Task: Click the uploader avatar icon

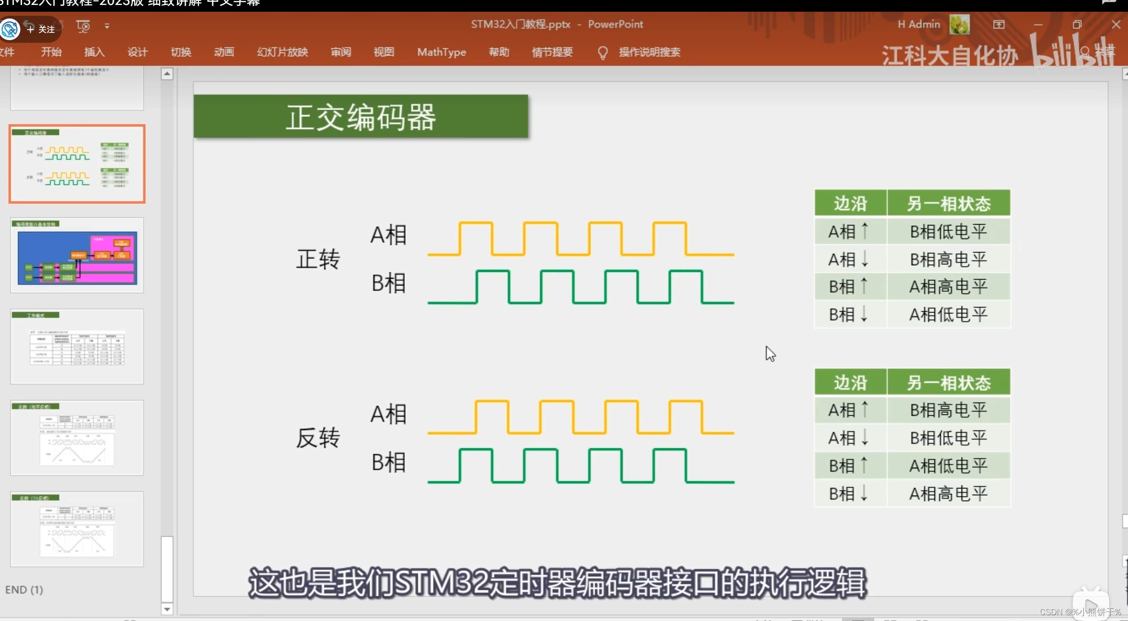Action: [x=10, y=29]
